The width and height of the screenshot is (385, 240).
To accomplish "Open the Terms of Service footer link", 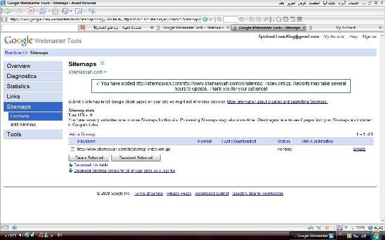I will [149, 193].
